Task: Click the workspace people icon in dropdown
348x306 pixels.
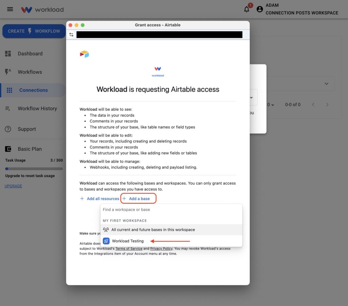Action: click(x=106, y=229)
